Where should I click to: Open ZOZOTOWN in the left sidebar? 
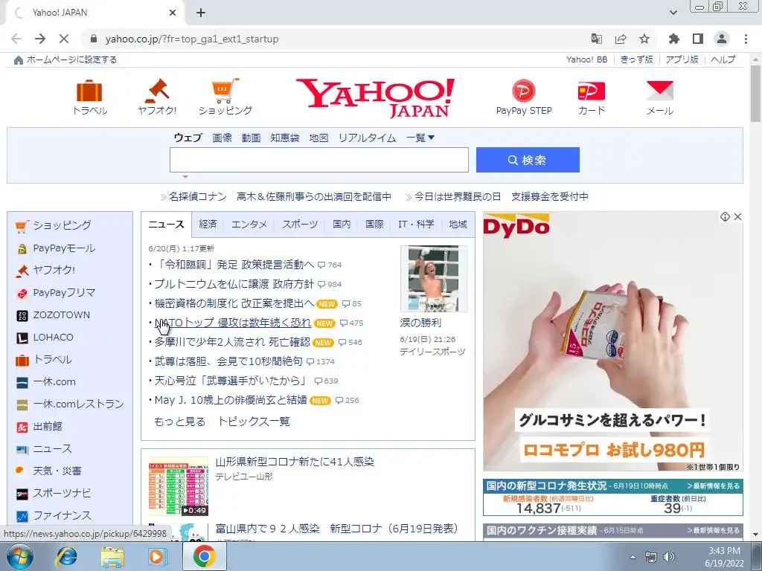[x=62, y=315]
